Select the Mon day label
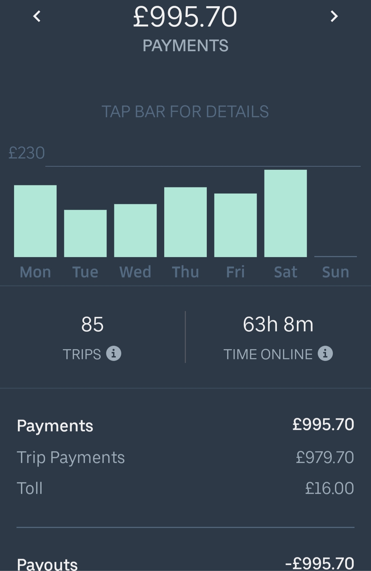The image size is (371, 571). pos(35,272)
